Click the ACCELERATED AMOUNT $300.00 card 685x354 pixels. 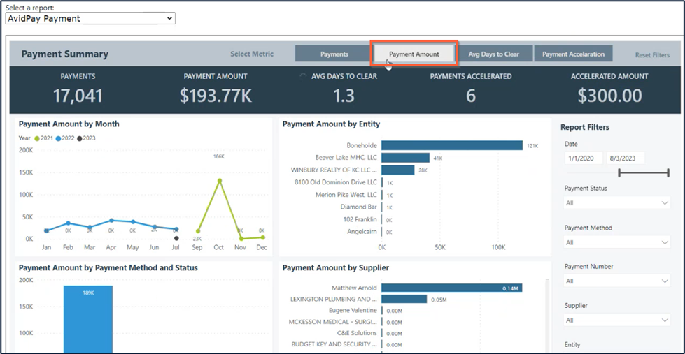(x=609, y=89)
